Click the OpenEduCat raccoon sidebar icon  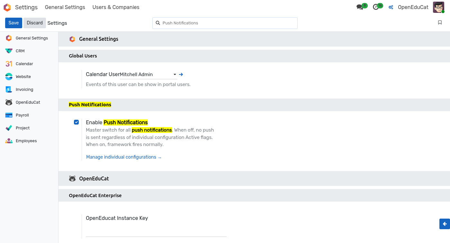9,102
